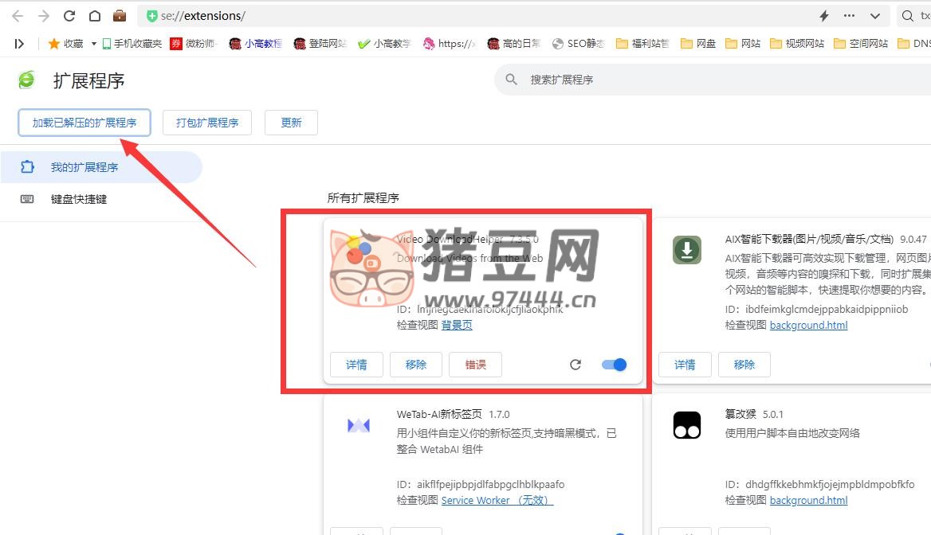Go to the browser home page
This screenshot has height=535, width=931.
coord(95,16)
